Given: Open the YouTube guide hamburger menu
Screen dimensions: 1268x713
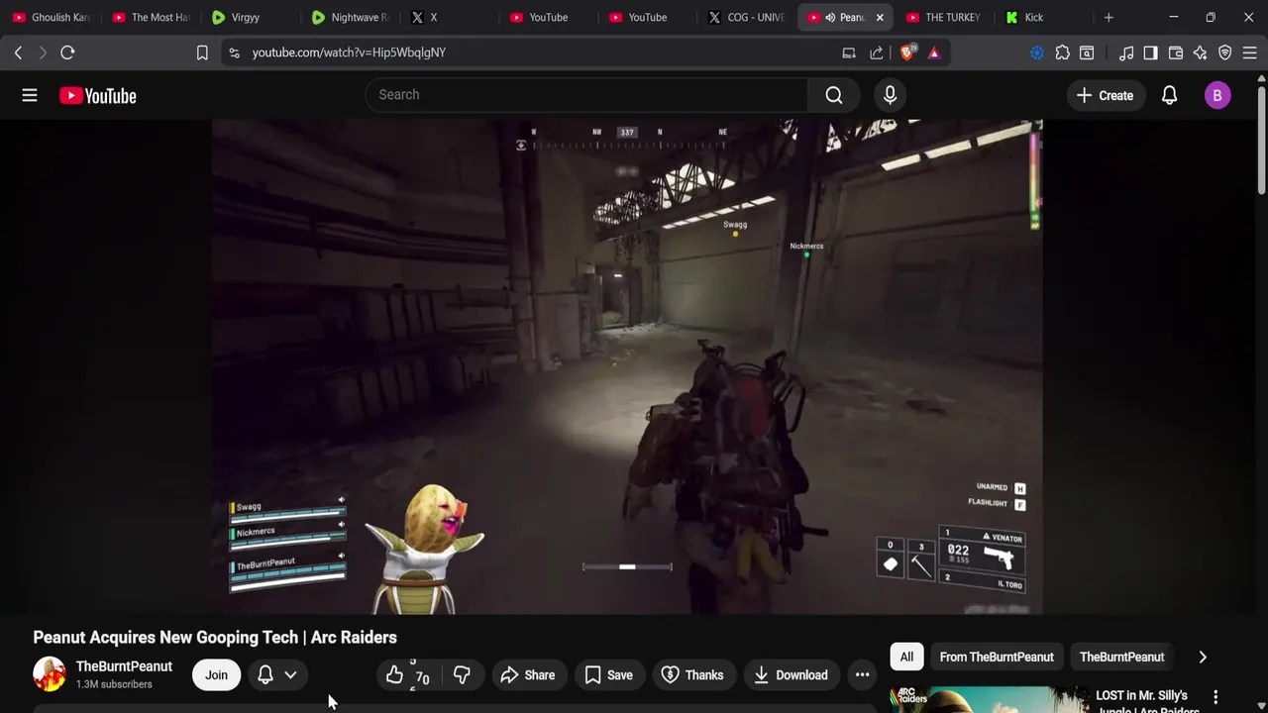Looking at the screenshot, I should click(x=30, y=95).
